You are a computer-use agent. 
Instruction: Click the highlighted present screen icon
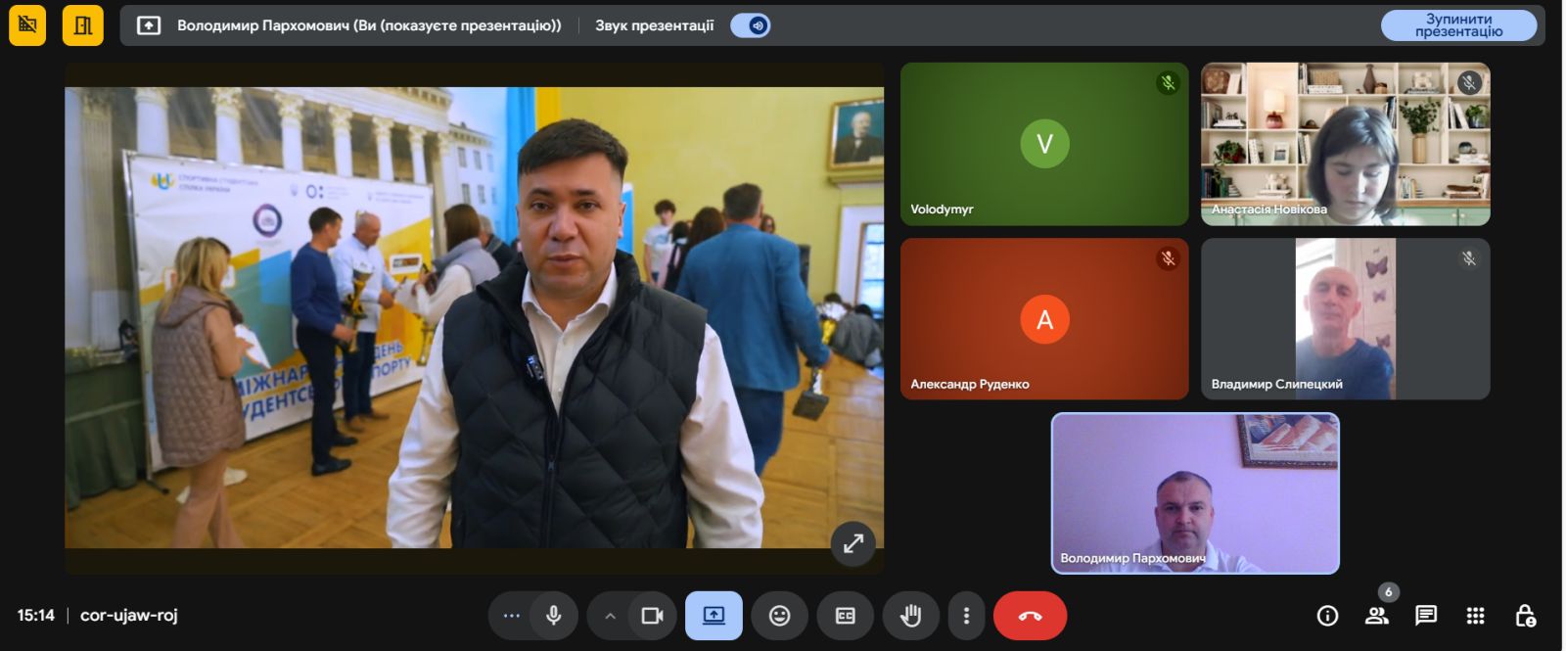pos(714,616)
